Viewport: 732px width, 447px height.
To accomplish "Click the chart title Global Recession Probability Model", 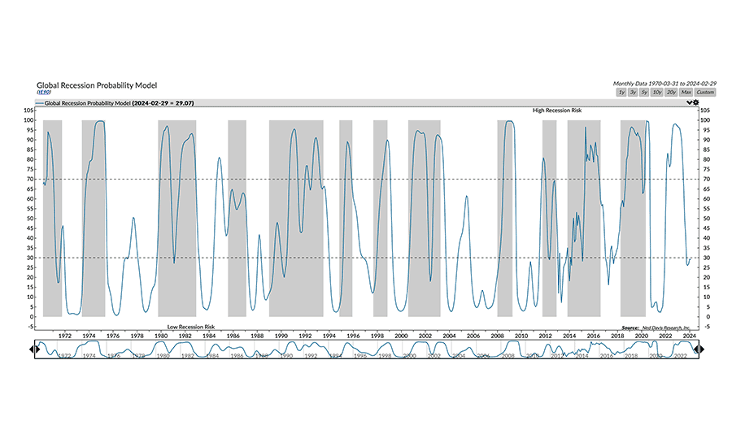I will tap(97, 85).
